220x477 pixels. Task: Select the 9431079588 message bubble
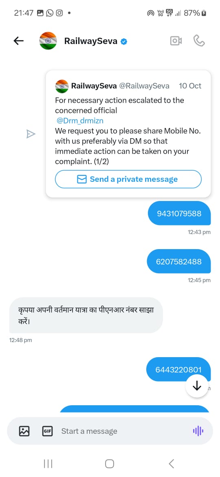(x=179, y=213)
